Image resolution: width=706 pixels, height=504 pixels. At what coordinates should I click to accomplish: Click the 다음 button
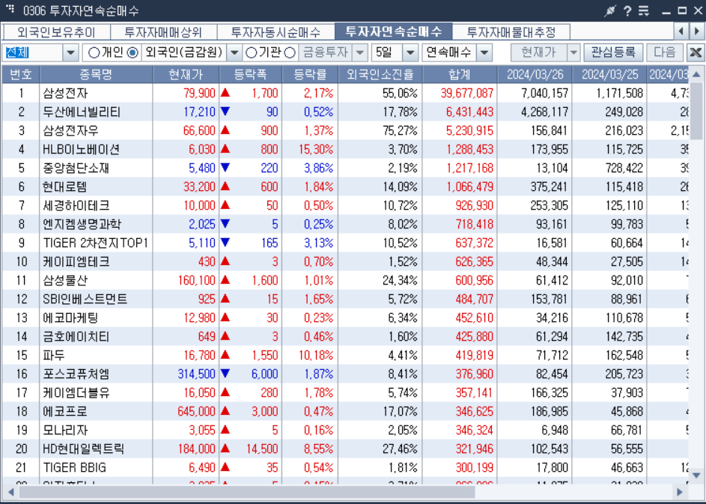click(665, 52)
